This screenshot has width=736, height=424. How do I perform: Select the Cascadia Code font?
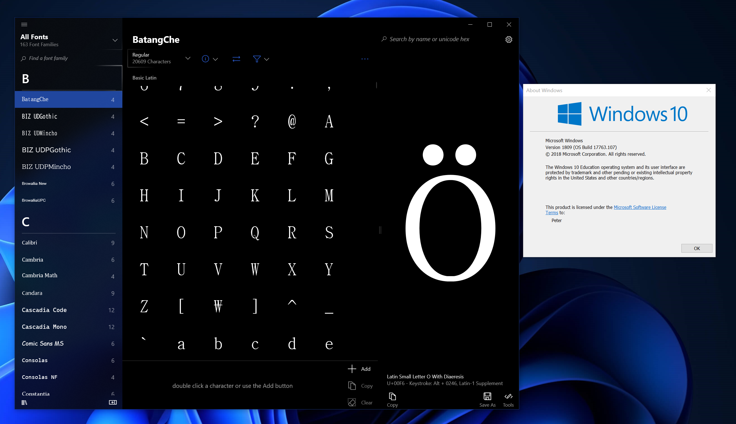[44, 310]
